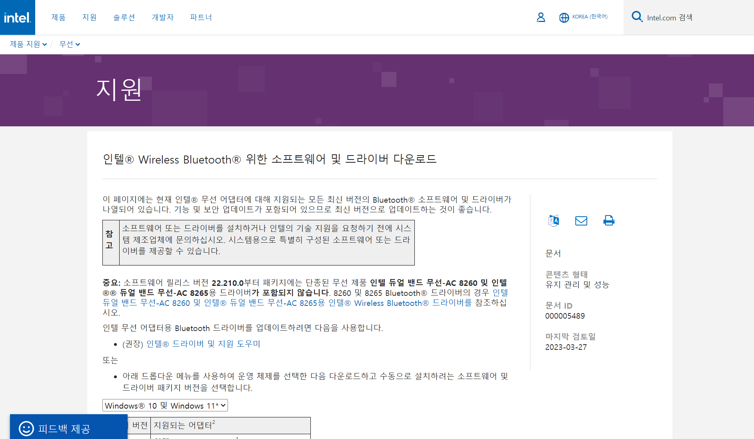Click the 유지 관리 및 성능 text
754x439 pixels.
tap(577, 285)
